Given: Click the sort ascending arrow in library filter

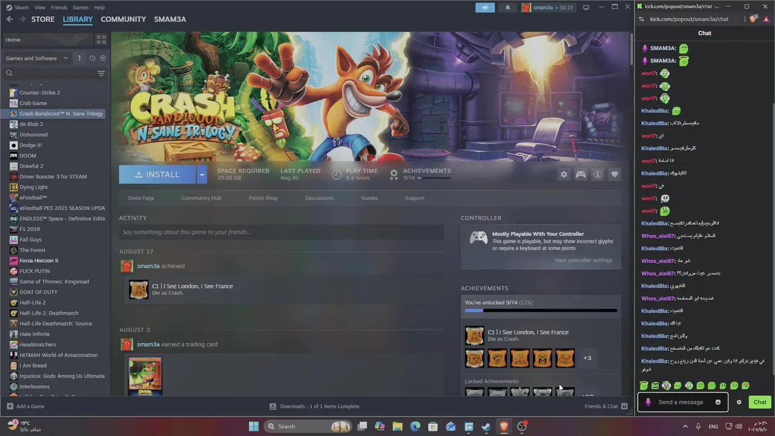Looking at the screenshot, I should coord(79,58).
